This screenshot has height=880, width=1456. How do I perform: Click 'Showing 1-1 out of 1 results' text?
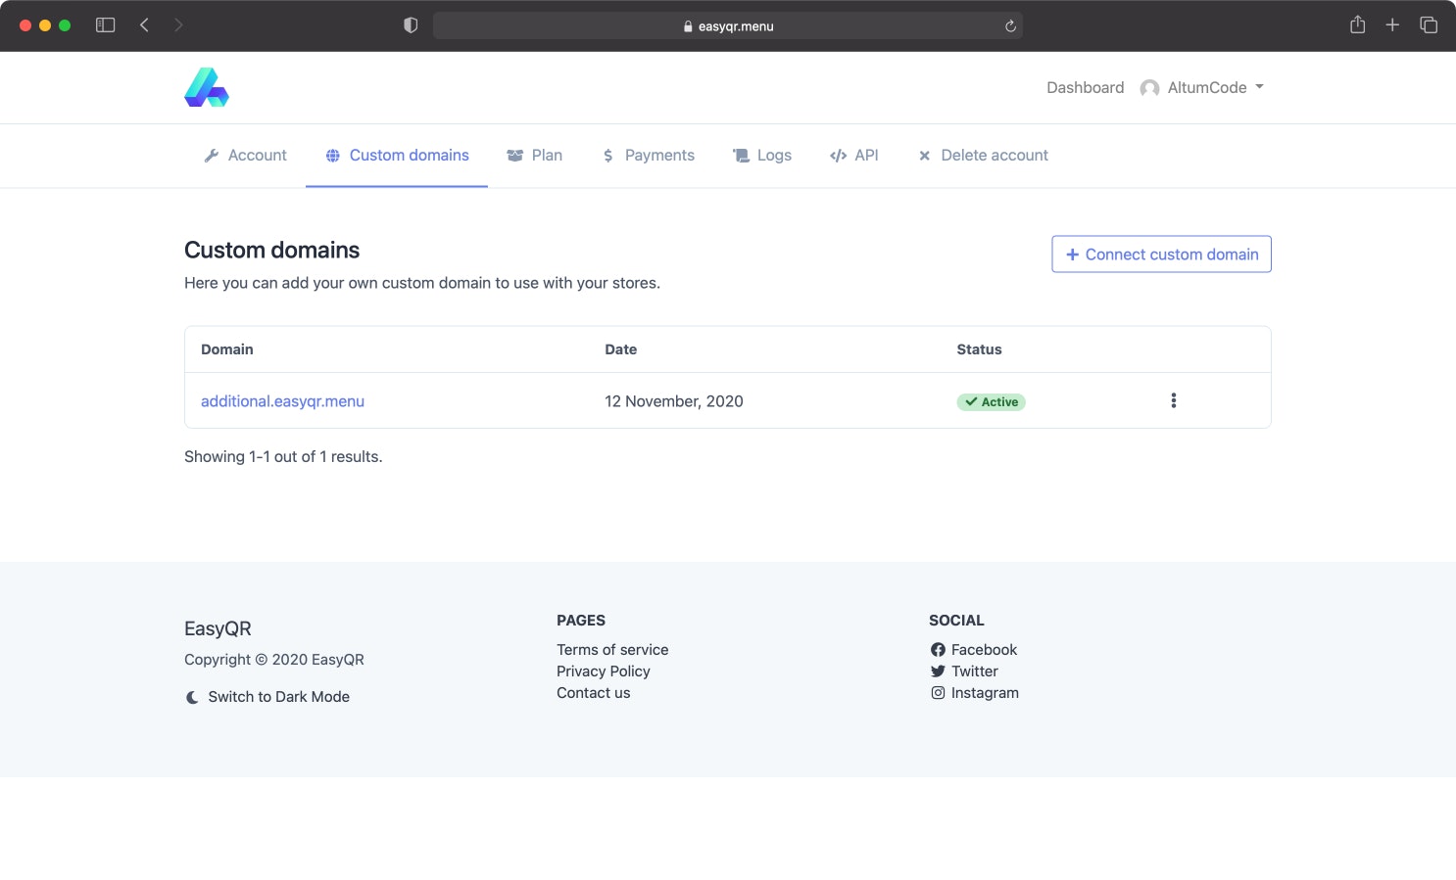pos(283,457)
